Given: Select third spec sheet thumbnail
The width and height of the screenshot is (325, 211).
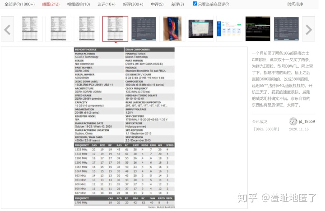Looking at the screenshot, I should click(87, 29).
